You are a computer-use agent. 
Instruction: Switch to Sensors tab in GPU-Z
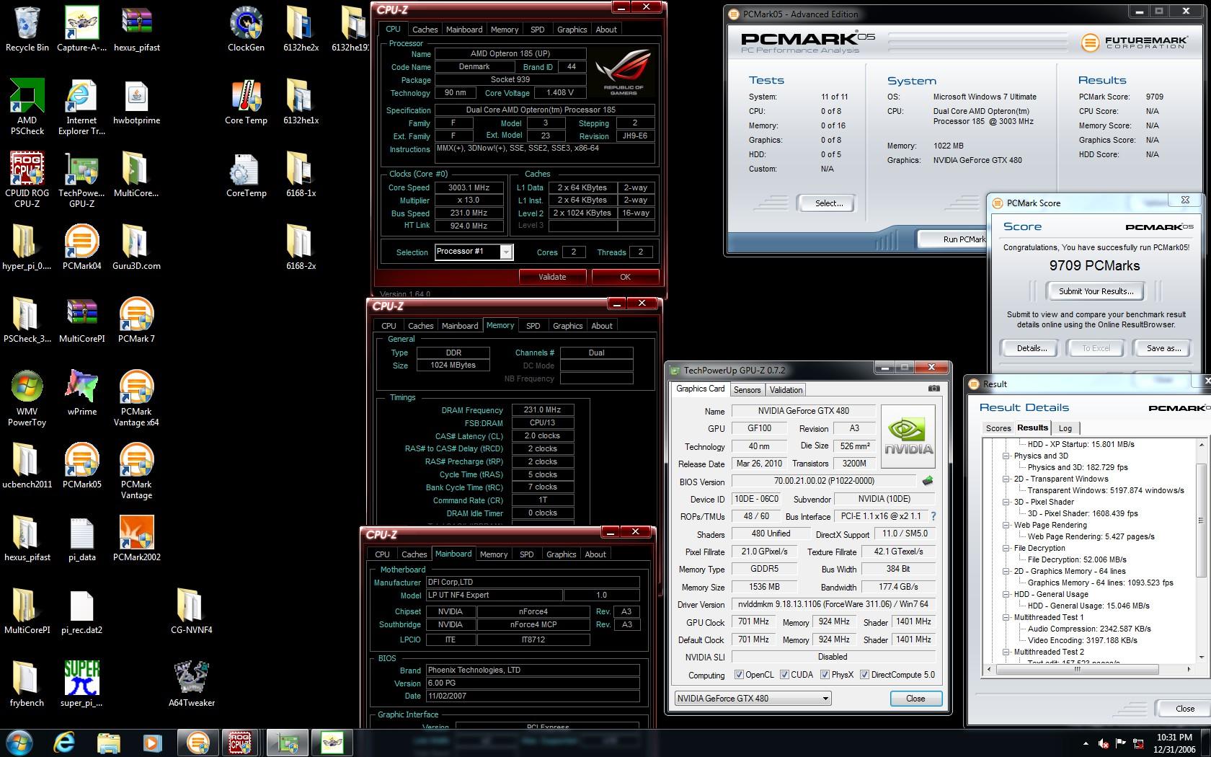[x=747, y=389]
